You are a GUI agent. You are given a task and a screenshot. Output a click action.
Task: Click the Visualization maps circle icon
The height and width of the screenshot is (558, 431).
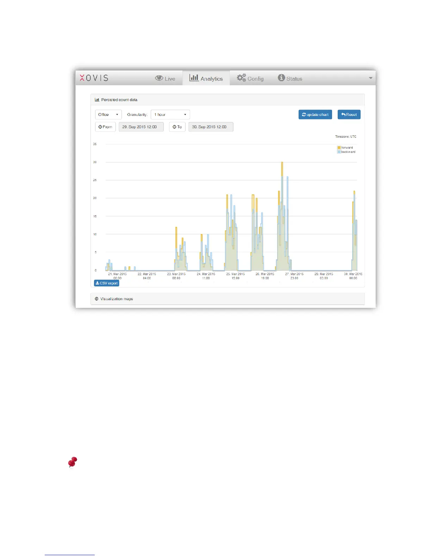(x=96, y=299)
